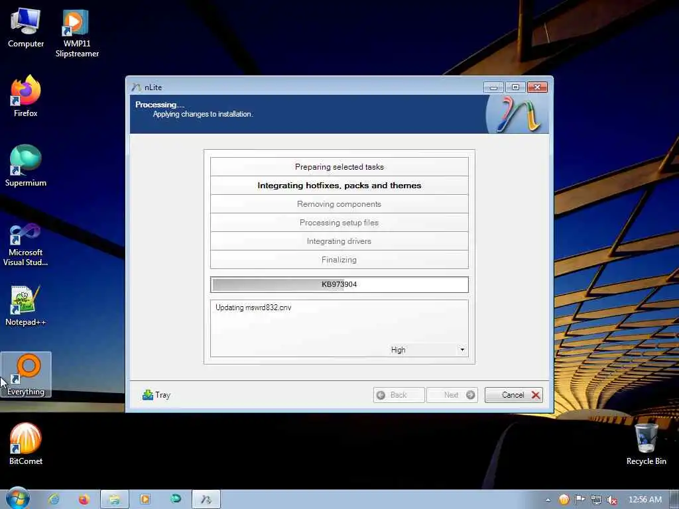Open Action Center flag tray icon
Screen dimensions: 679x509
[580, 500]
